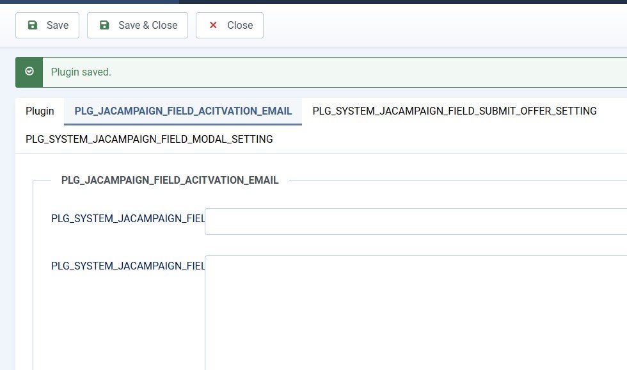Click the label beside the large textarea
The width and height of the screenshot is (627, 370).
127,266
